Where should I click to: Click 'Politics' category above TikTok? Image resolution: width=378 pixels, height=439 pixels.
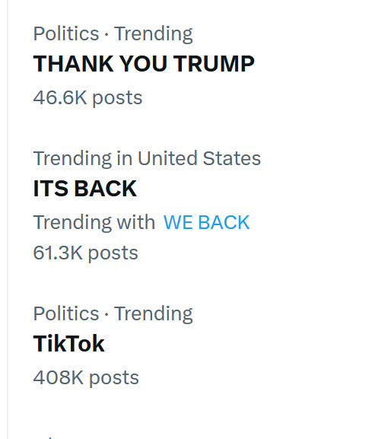click(66, 313)
